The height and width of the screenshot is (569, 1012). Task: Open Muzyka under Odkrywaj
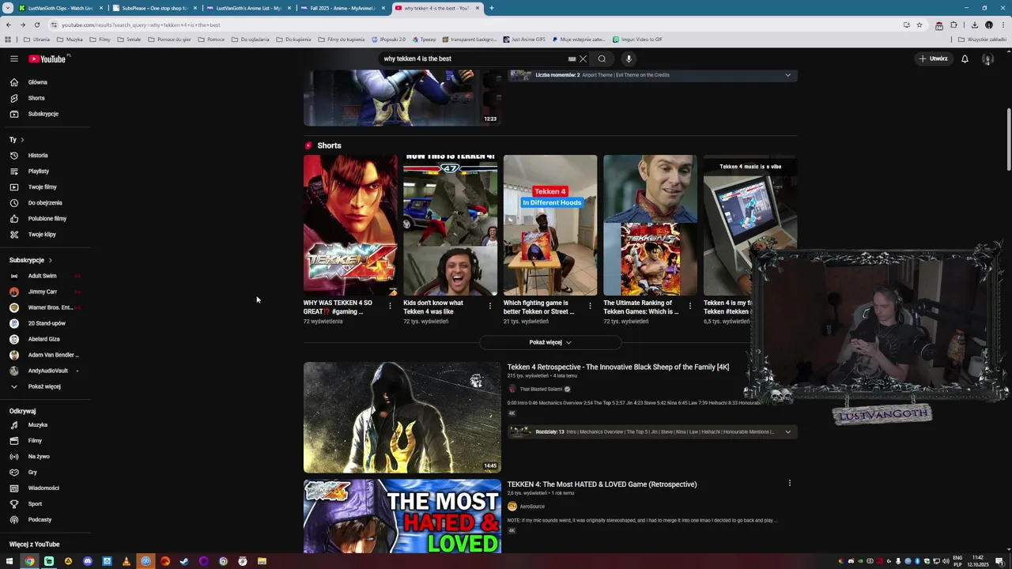pyautogui.click(x=37, y=425)
